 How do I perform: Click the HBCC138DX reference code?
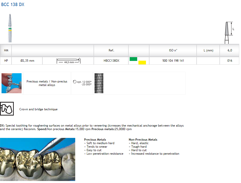[111, 61]
